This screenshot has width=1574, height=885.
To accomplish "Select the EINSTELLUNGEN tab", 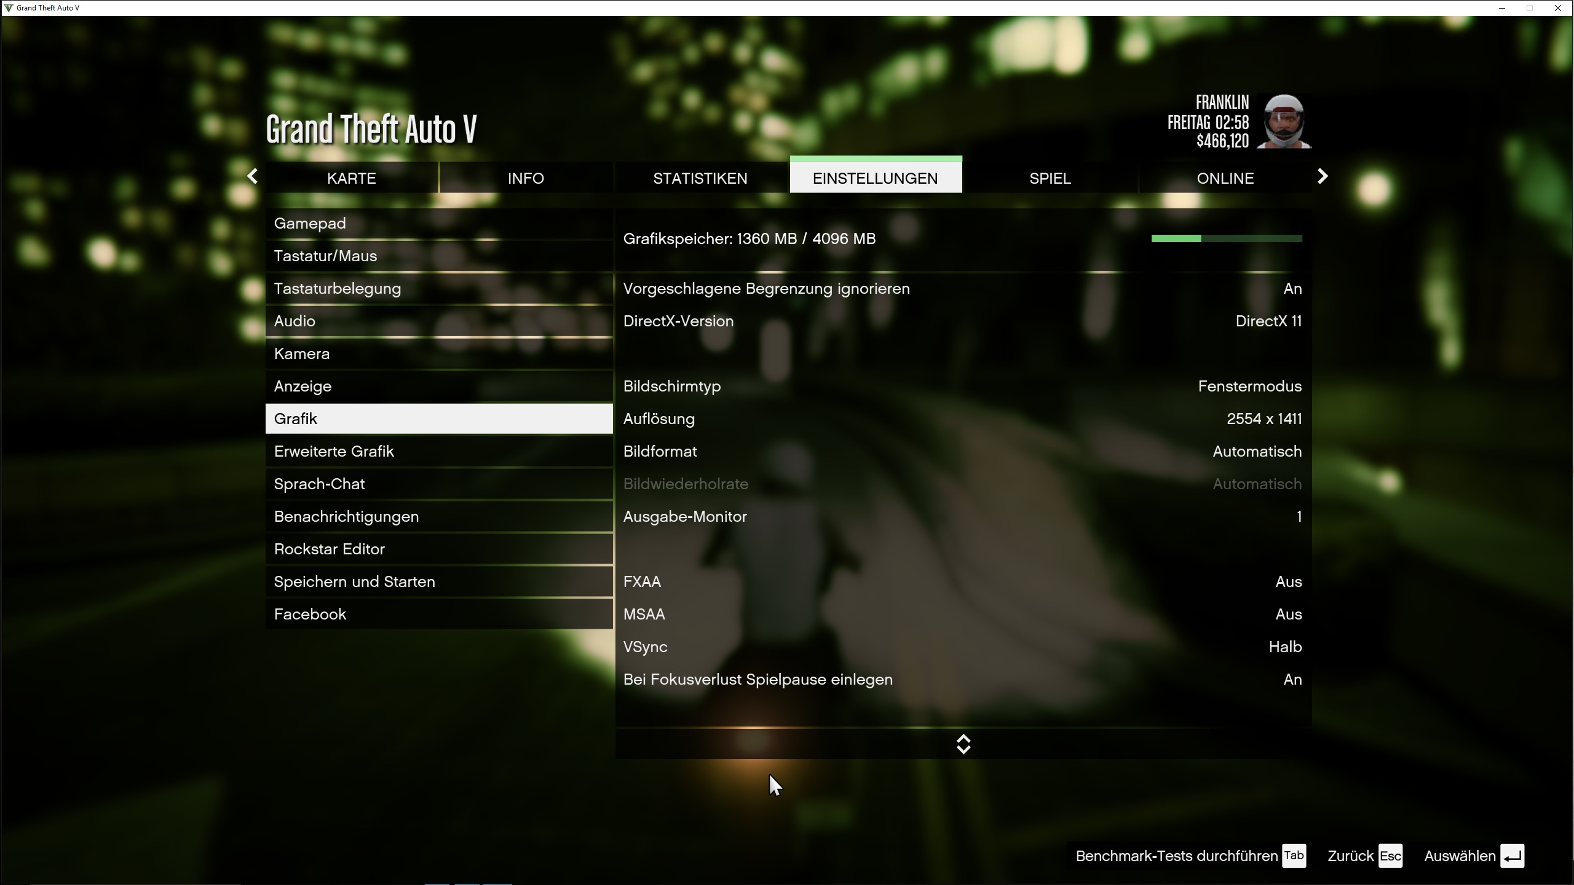I will [x=876, y=176].
